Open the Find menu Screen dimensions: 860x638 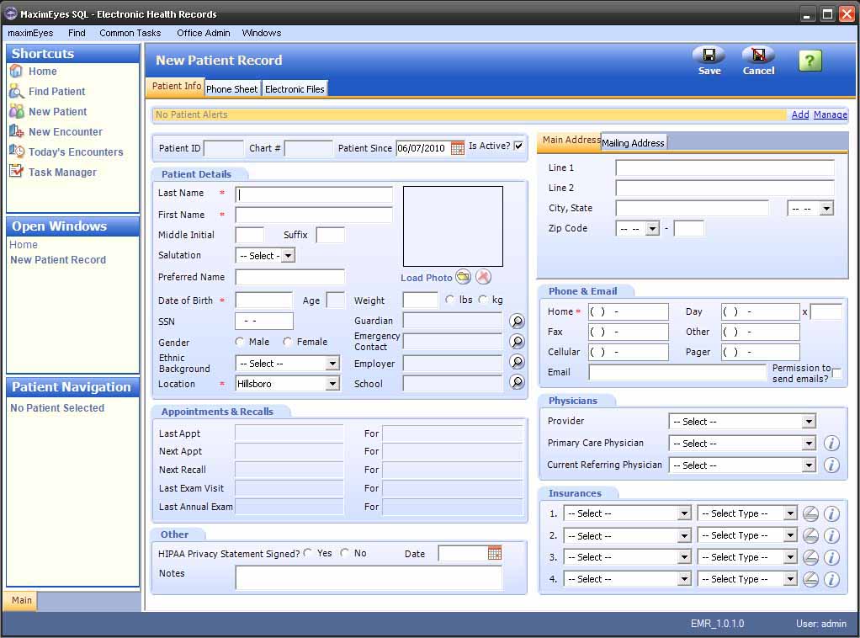(x=77, y=33)
